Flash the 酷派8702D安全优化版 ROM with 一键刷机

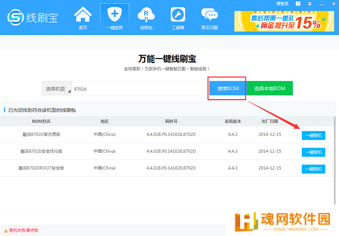coord(313,152)
